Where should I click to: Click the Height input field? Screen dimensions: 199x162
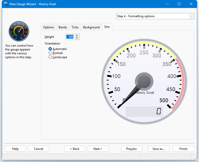[x=70, y=37]
